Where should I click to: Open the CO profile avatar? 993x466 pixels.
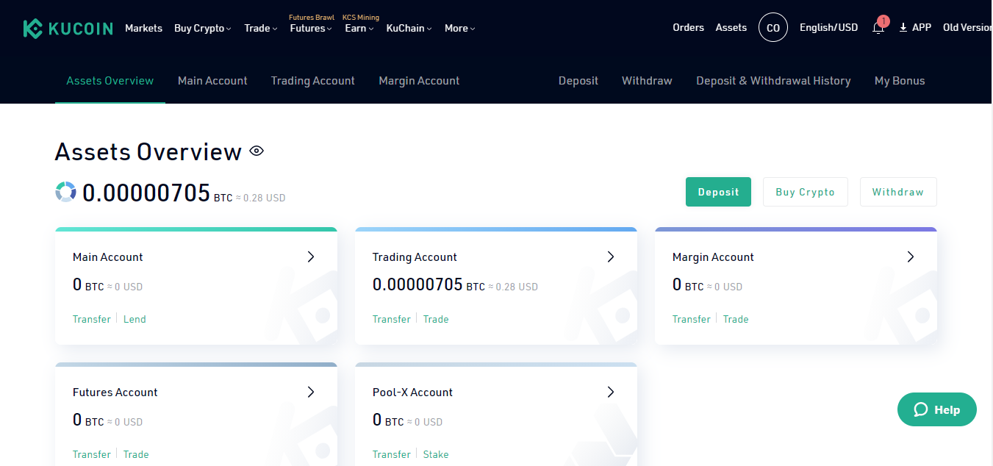pos(772,28)
